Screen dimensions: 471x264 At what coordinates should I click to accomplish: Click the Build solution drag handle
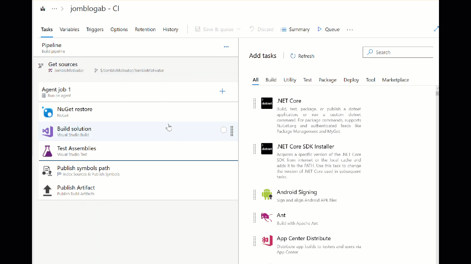[232, 131]
